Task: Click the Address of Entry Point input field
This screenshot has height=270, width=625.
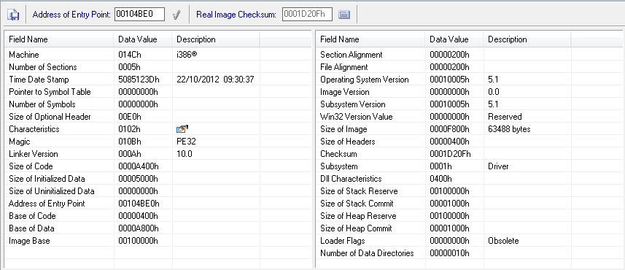Action: coord(139,15)
